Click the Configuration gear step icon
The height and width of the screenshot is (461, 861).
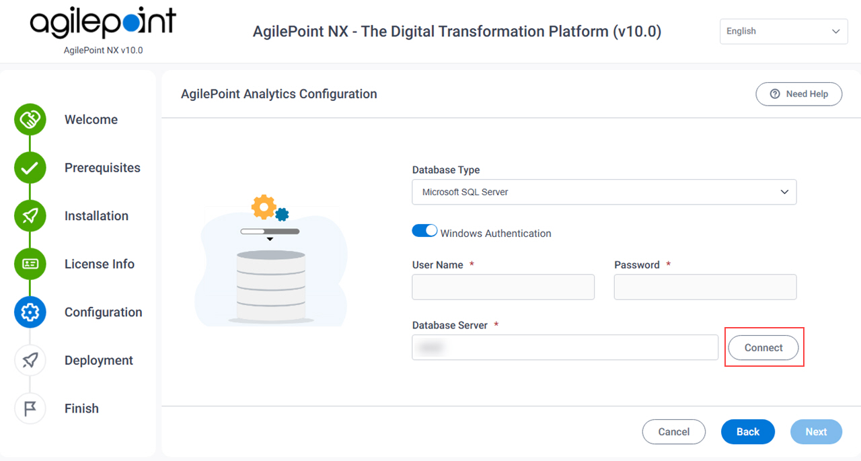30,312
